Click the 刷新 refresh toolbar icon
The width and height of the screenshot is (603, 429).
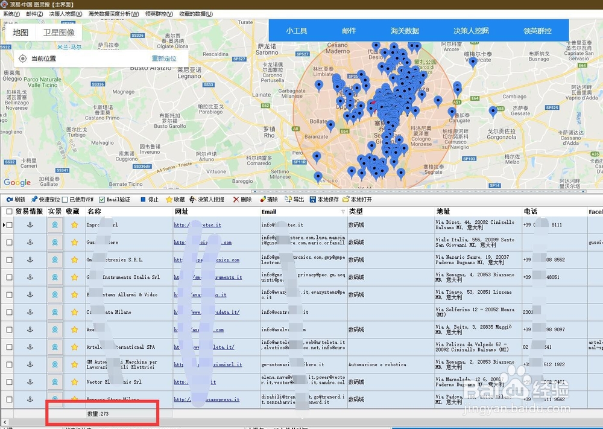pyautogui.click(x=9, y=199)
